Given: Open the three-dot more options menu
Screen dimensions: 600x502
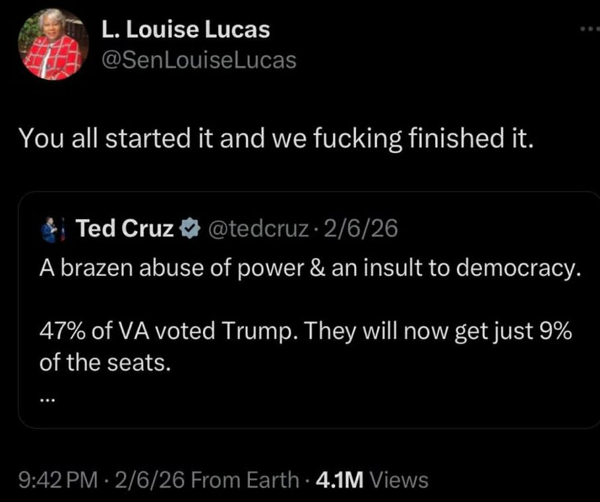Looking at the screenshot, I should tap(586, 30).
